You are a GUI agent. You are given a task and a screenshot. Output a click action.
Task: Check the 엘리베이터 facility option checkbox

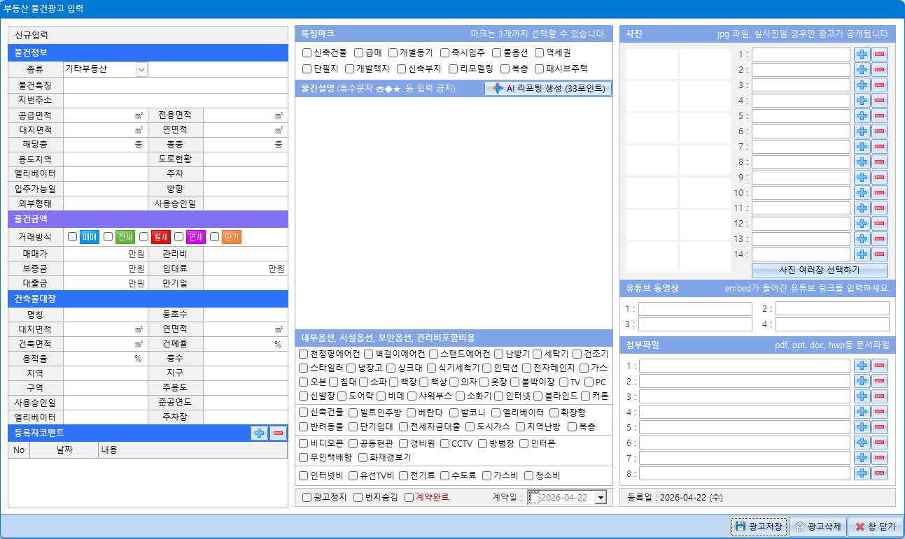pyautogui.click(x=496, y=412)
